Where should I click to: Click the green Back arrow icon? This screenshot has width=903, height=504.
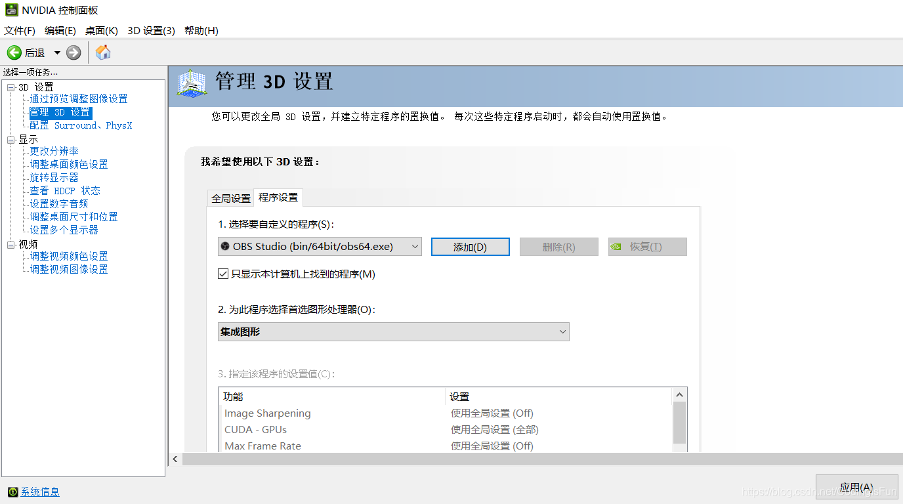click(x=14, y=52)
